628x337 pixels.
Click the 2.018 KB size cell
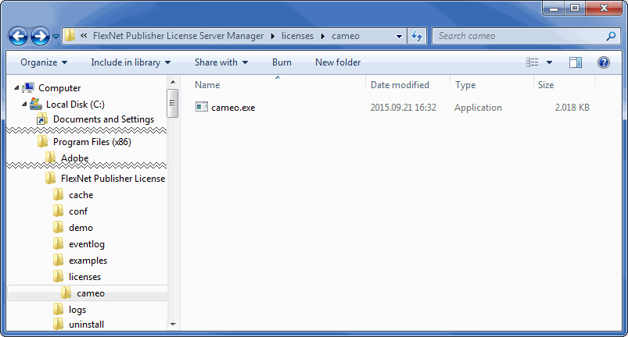pyautogui.click(x=572, y=108)
